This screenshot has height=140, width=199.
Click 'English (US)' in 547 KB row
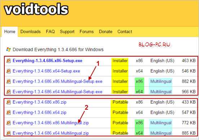coord(162,113)
